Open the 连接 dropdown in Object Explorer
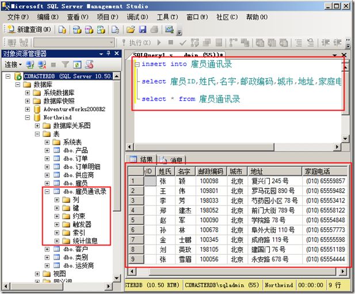The width and height of the screenshot is (355, 294). [x=13, y=65]
